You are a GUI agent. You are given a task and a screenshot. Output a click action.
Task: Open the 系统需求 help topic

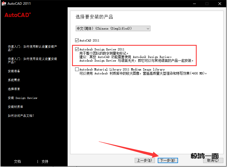pos(14,80)
